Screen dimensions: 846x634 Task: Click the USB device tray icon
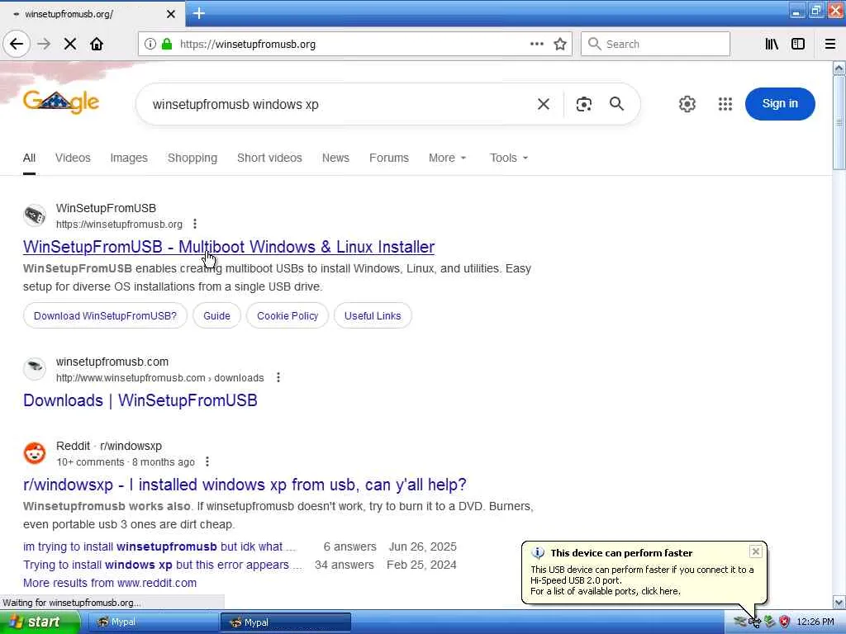(x=755, y=622)
